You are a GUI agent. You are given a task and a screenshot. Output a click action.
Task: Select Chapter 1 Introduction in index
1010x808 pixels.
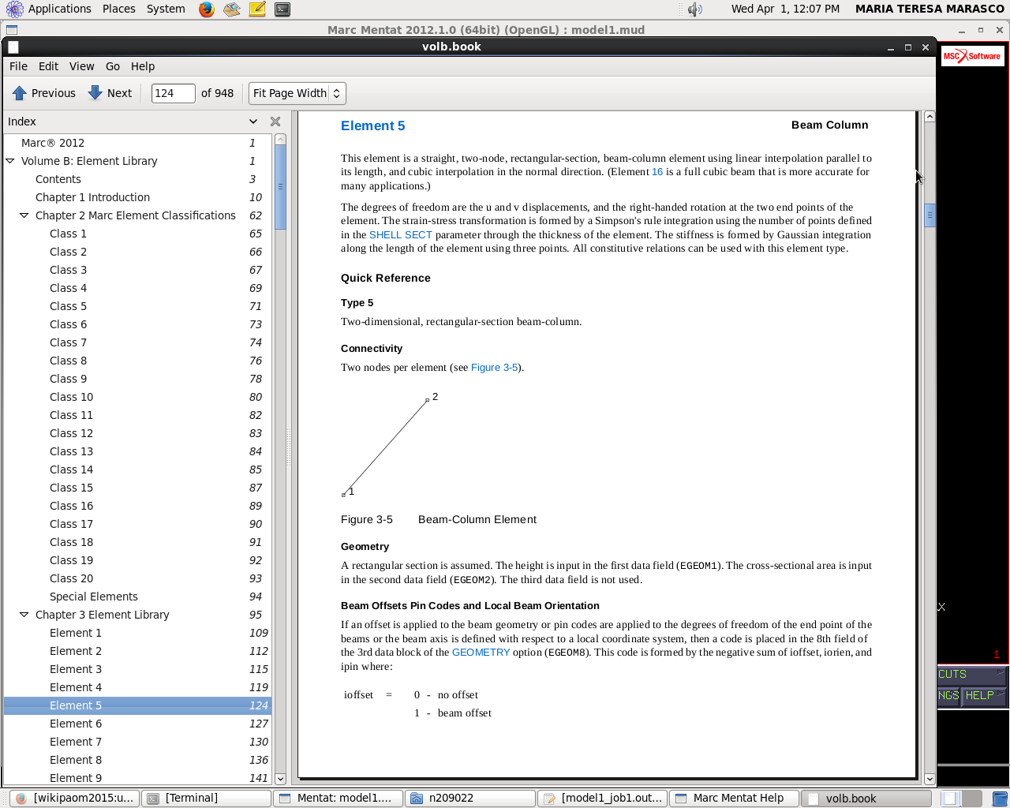(138, 197)
